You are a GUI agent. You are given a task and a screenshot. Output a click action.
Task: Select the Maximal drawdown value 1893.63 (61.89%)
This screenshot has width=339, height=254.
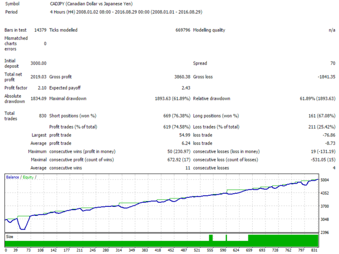(173, 98)
